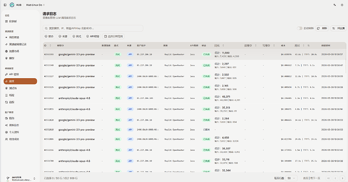Open the anthropic/claude-opus-4.6 row with 35,313 tokens
Screen dimensions: 348x182
pyautogui.click(x=194, y=109)
